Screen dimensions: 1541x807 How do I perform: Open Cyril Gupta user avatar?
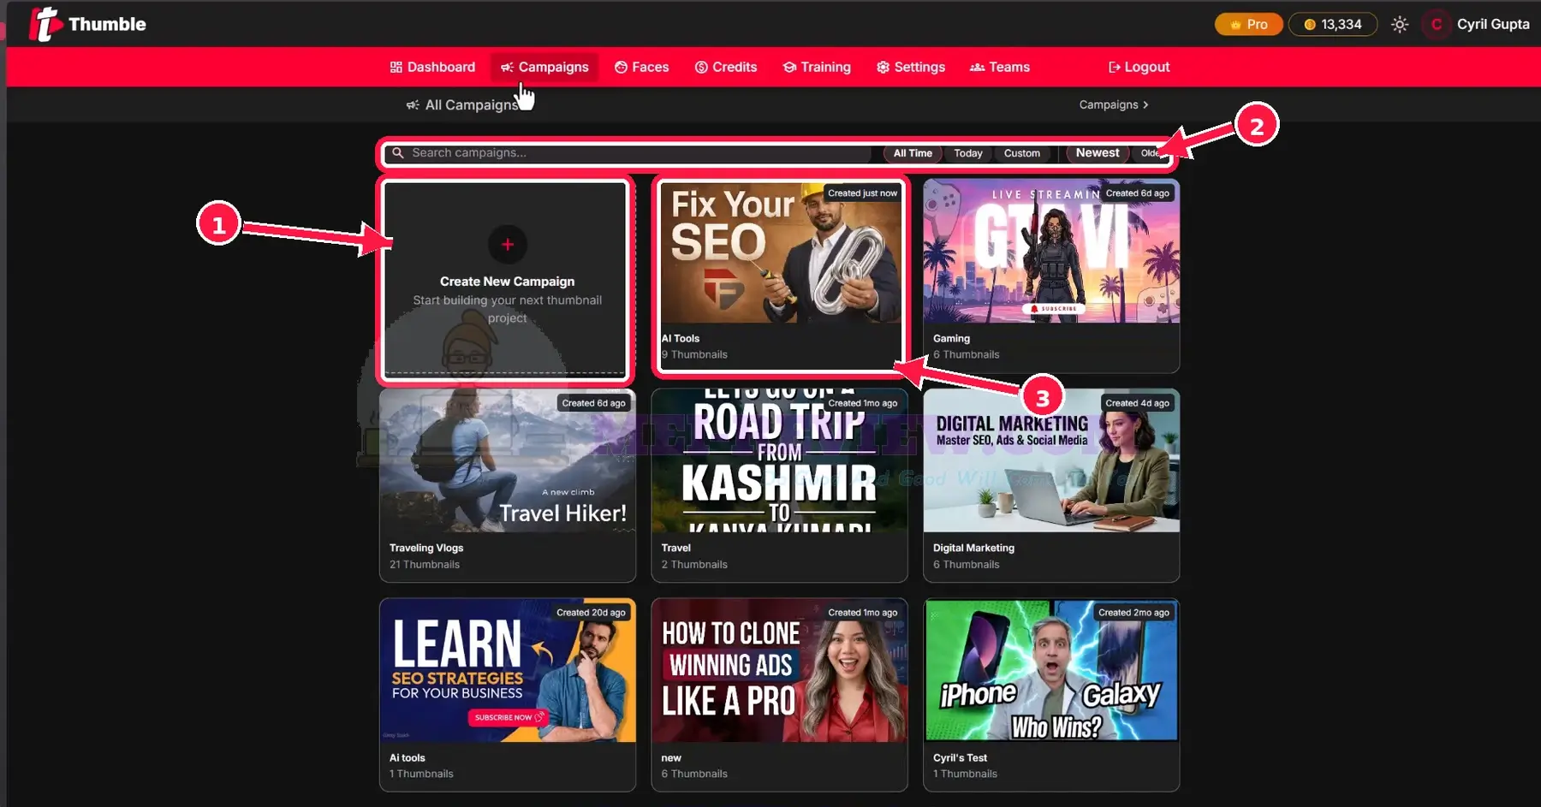1437,24
